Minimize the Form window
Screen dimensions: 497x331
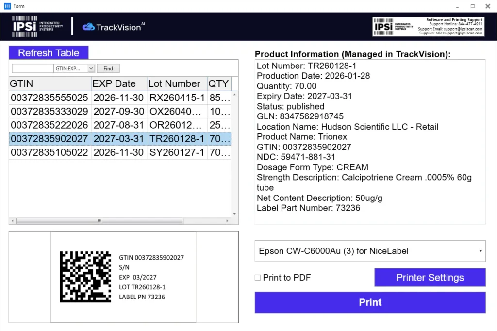click(x=457, y=6)
